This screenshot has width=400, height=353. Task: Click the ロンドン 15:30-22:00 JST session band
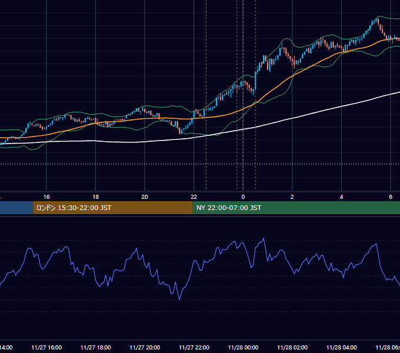(x=113, y=208)
